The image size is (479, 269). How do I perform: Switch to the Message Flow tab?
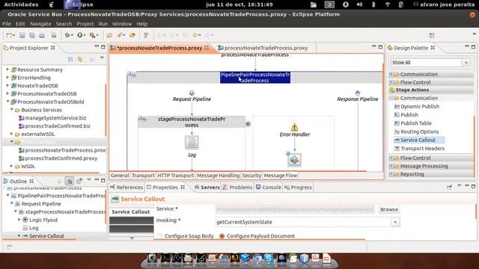pyautogui.click(x=281, y=176)
